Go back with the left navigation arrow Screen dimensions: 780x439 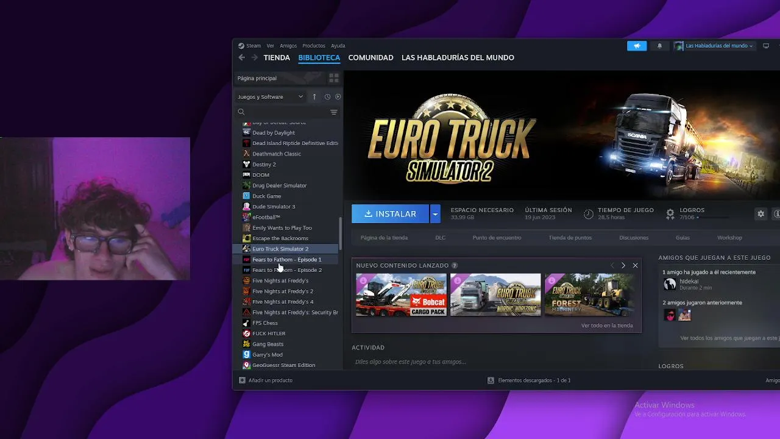[x=242, y=57]
